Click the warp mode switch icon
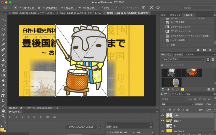The height and width of the screenshot is (135, 216). tap(144, 7)
